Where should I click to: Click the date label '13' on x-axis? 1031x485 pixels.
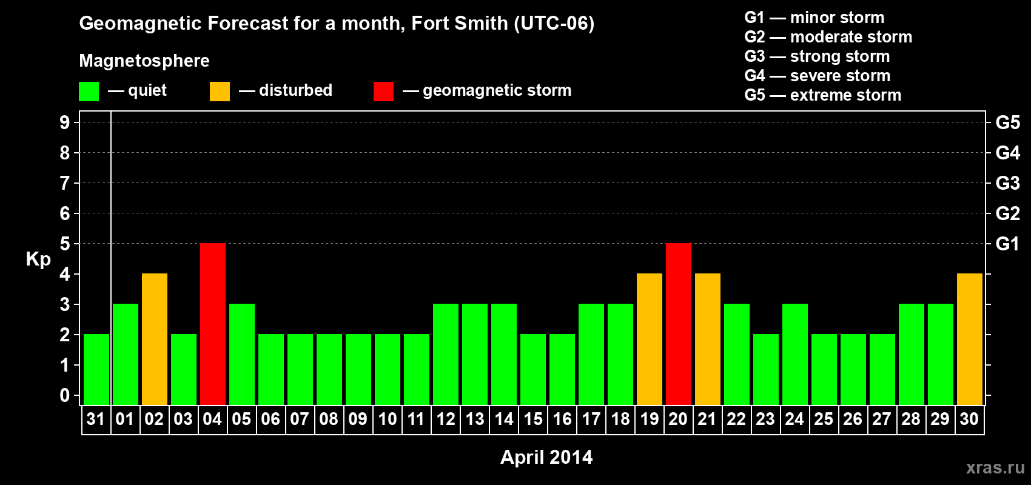click(x=475, y=420)
